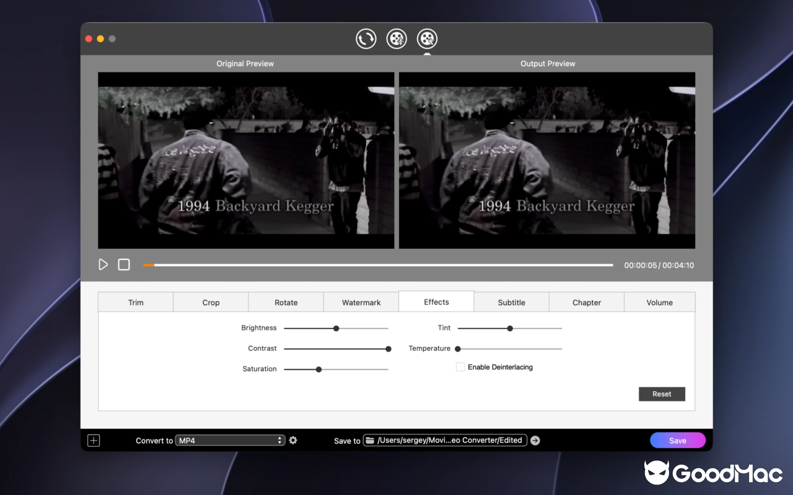This screenshot has width=793, height=495.
Task: Select the Effects tab
Action: (436, 302)
